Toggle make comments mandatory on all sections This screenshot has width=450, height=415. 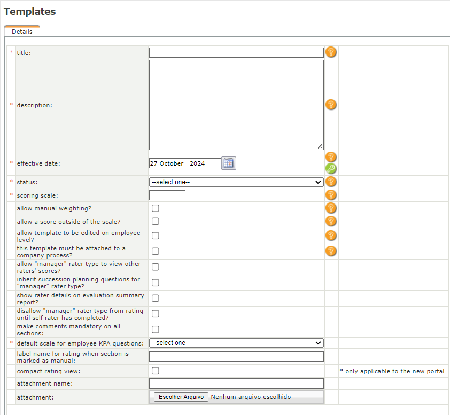(x=156, y=329)
